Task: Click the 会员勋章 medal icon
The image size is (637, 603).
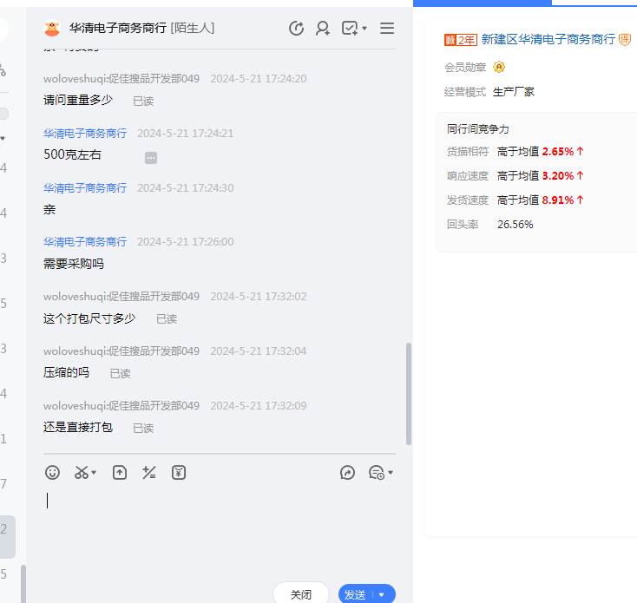Action: tap(499, 67)
